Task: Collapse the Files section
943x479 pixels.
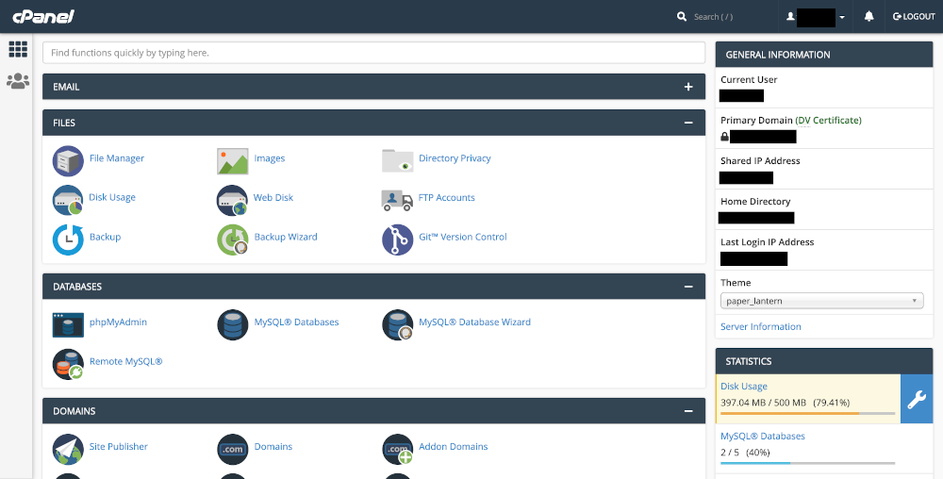Action: pyautogui.click(x=688, y=123)
